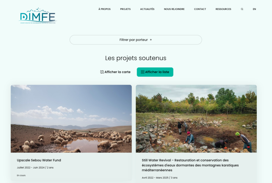The image size is (272, 183).
Task: Click the grid icon in Afficher la liste
Action: click(x=142, y=72)
